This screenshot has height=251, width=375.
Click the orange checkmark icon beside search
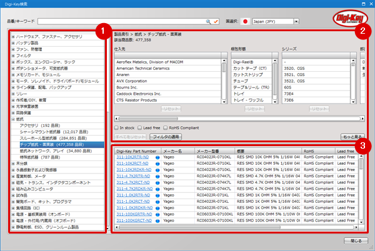(216, 21)
